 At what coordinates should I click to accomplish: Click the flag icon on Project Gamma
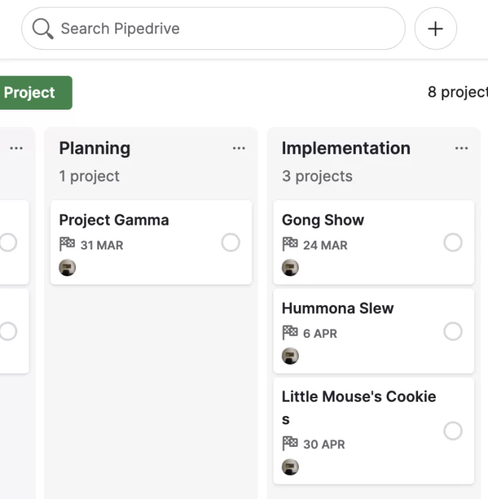point(67,245)
